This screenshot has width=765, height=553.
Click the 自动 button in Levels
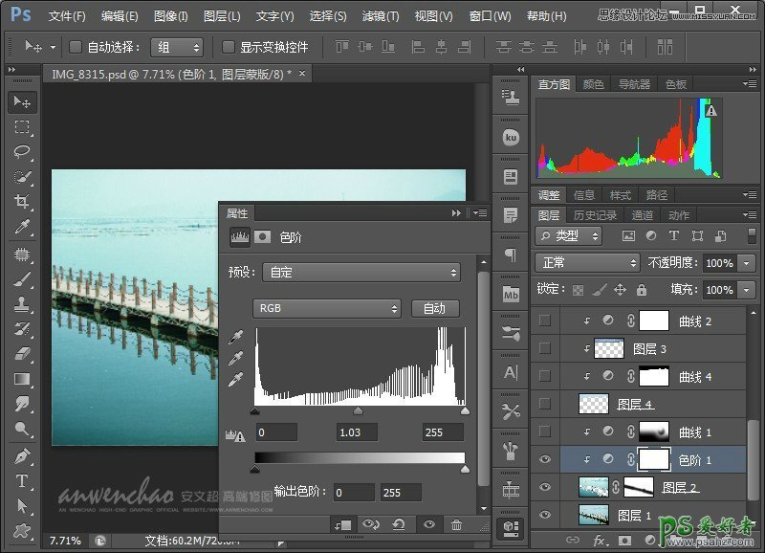click(x=435, y=308)
